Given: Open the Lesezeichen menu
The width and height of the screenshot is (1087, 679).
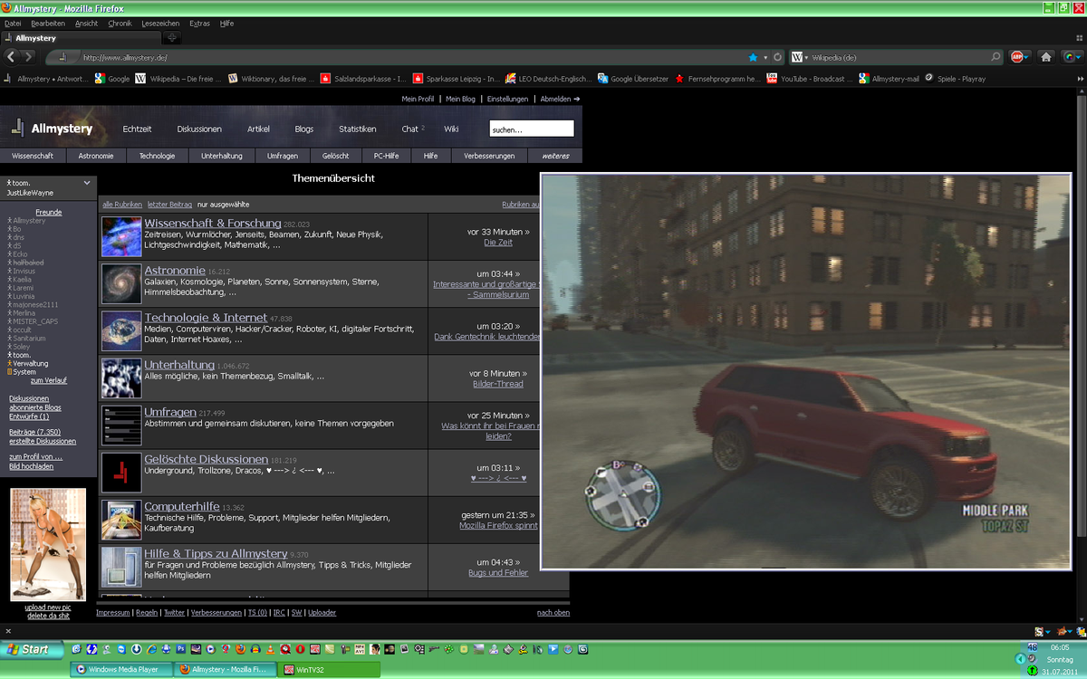Looking at the screenshot, I should point(160,23).
